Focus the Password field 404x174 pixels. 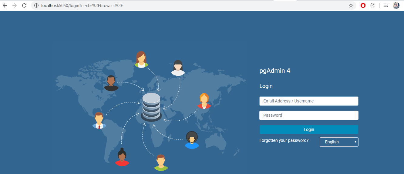(x=309, y=115)
